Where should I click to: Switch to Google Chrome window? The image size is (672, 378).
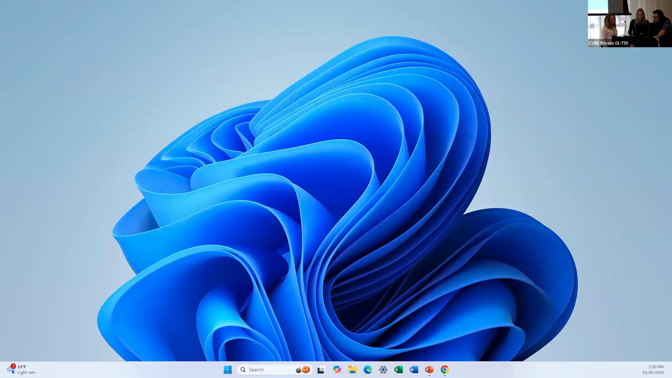pos(444,370)
